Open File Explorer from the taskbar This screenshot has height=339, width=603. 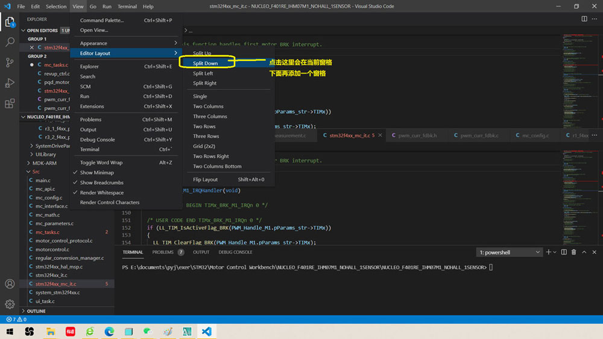point(51,331)
